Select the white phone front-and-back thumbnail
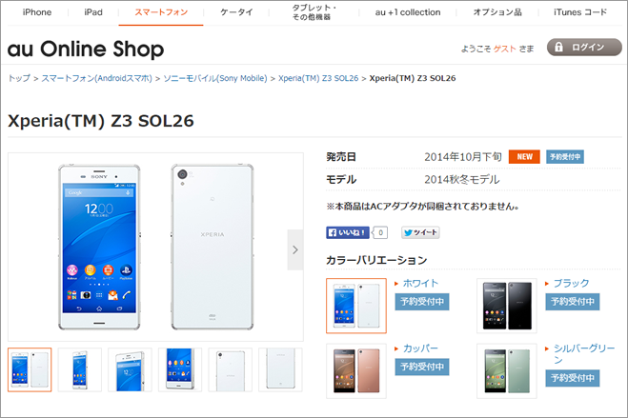628x418 pixels. (x=30, y=369)
